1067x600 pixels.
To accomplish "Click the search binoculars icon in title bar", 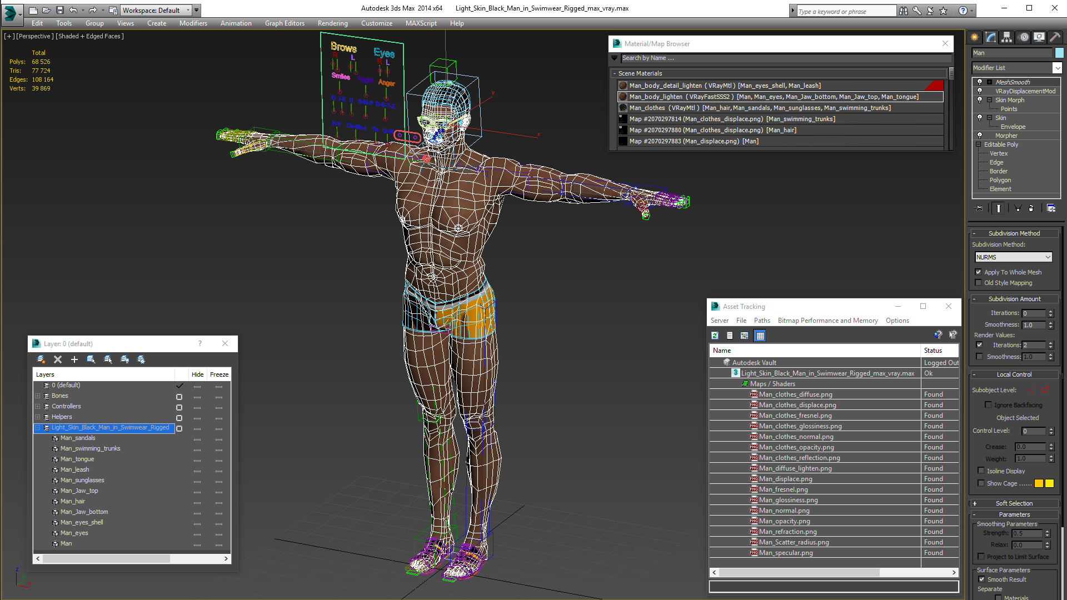I will point(904,11).
